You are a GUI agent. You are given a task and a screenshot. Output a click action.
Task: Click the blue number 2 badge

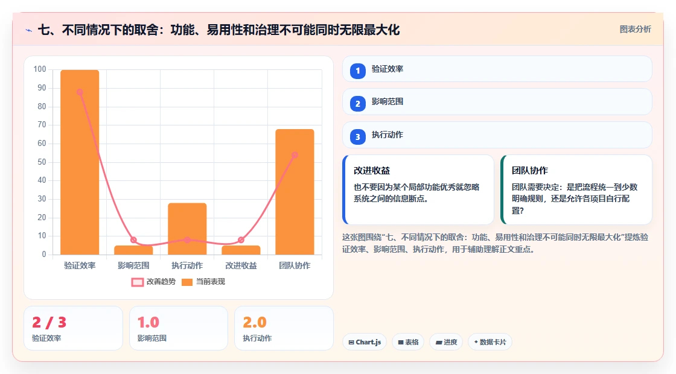coord(357,103)
